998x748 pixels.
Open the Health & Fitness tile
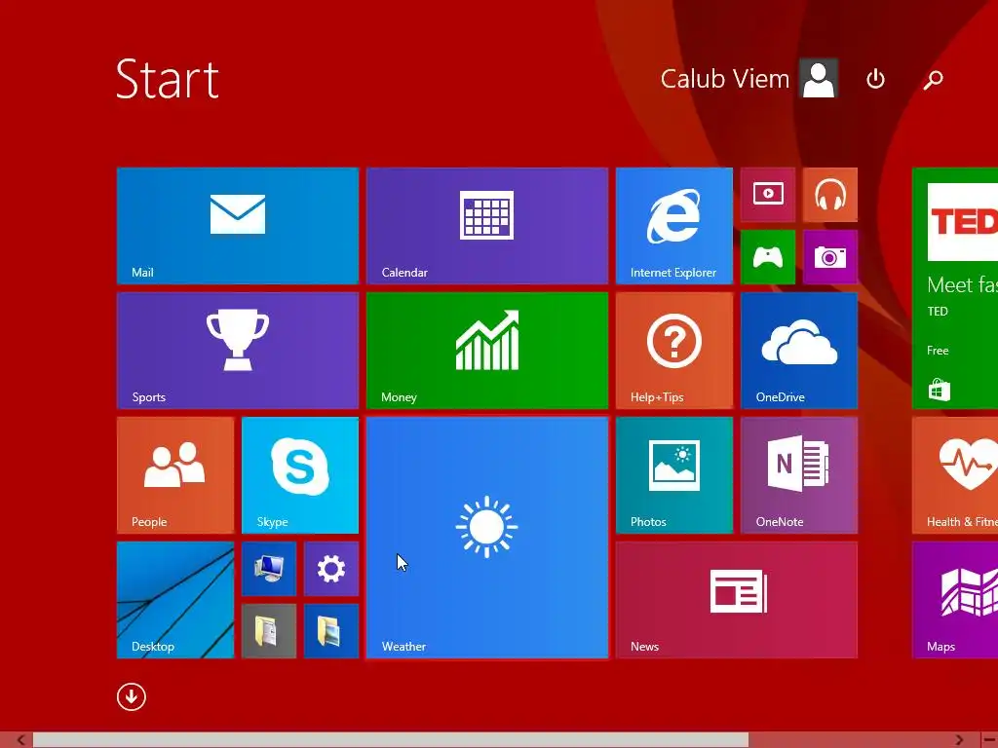(955, 474)
